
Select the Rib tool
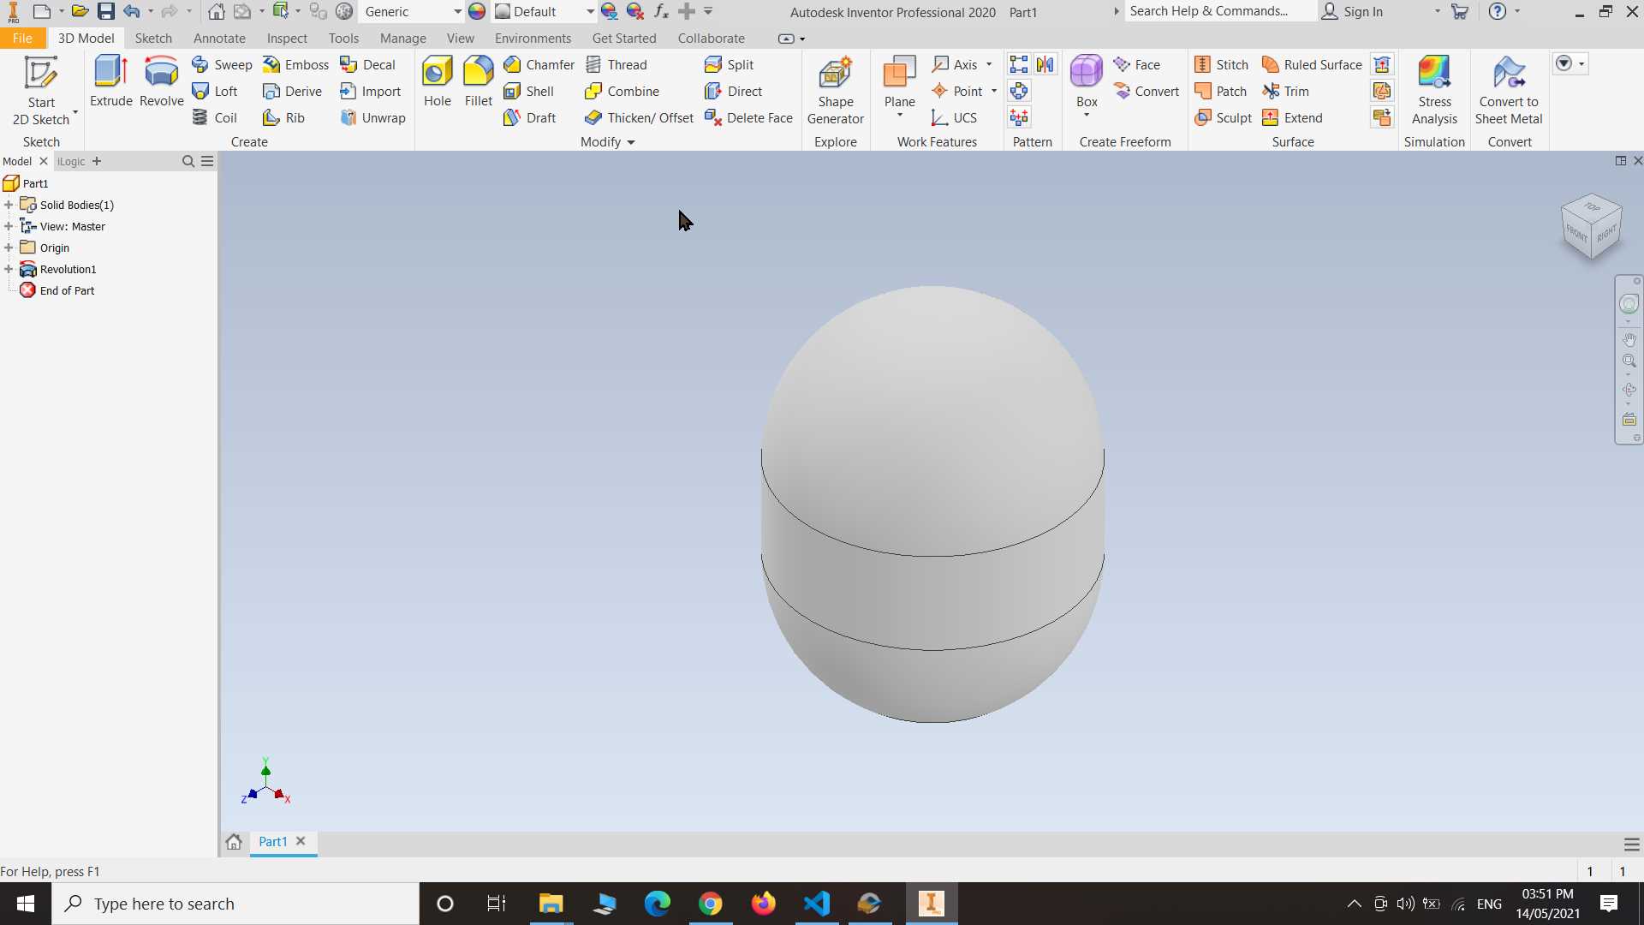point(283,118)
